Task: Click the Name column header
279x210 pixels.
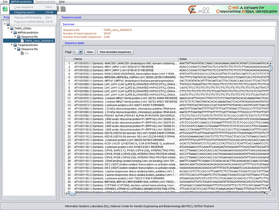Action: coord(126,59)
